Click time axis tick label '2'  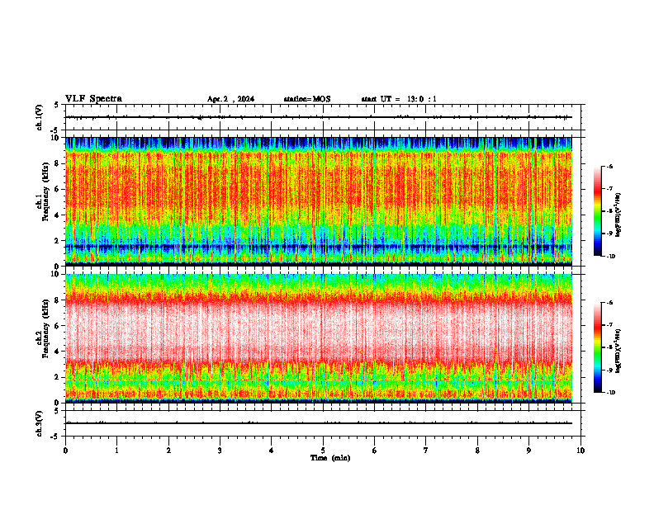168,451
